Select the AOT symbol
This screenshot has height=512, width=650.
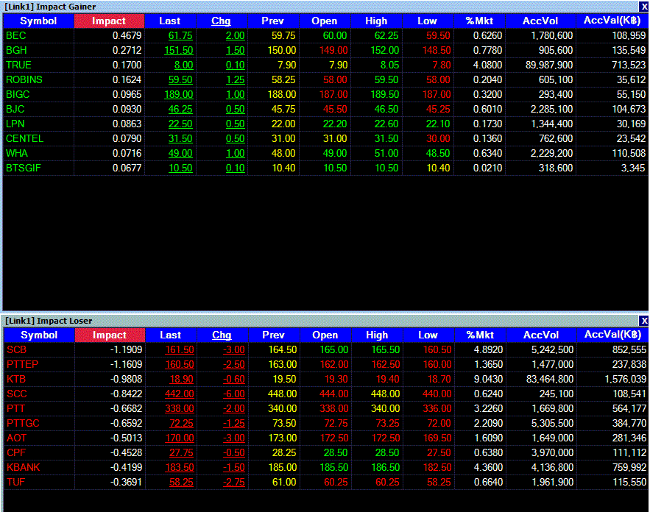click(17, 438)
